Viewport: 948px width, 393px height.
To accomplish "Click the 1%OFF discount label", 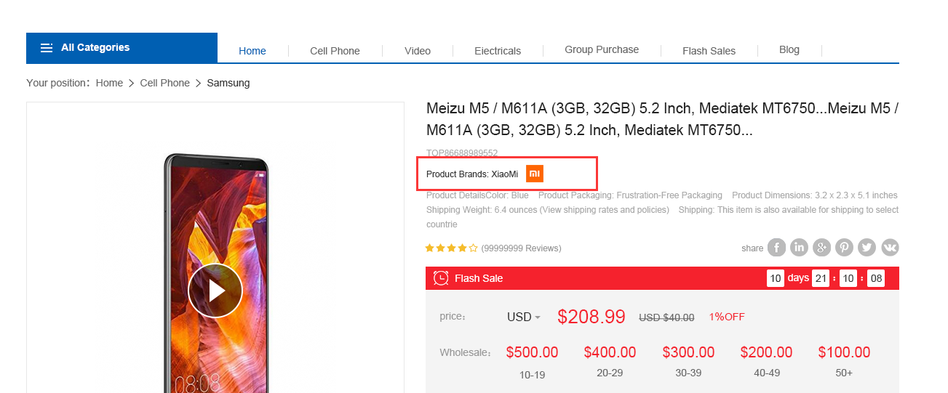I will (x=727, y=317).
